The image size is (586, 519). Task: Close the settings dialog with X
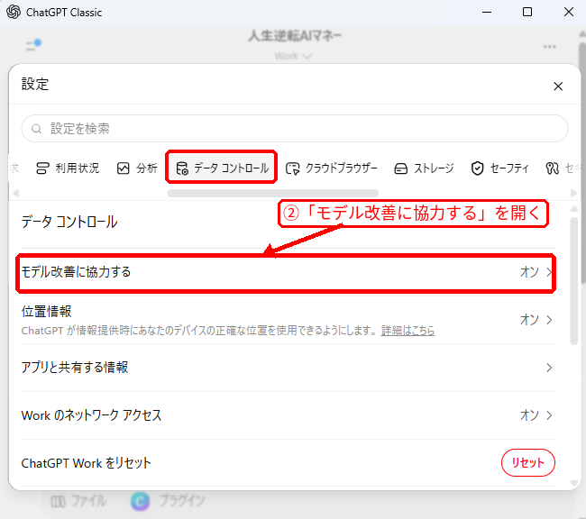coord(558,86)
